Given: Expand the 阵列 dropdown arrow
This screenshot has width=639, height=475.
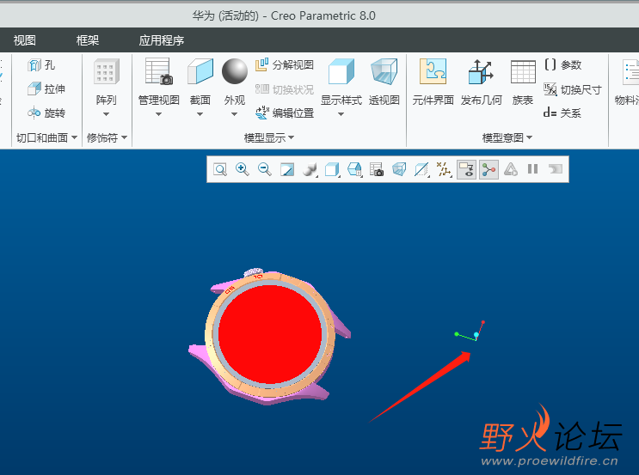Looking at the screenshot, I should click(107, 114).
